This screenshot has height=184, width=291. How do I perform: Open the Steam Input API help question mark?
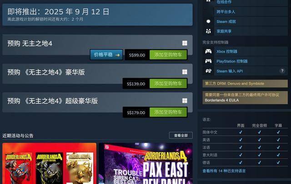pos(282,71)
